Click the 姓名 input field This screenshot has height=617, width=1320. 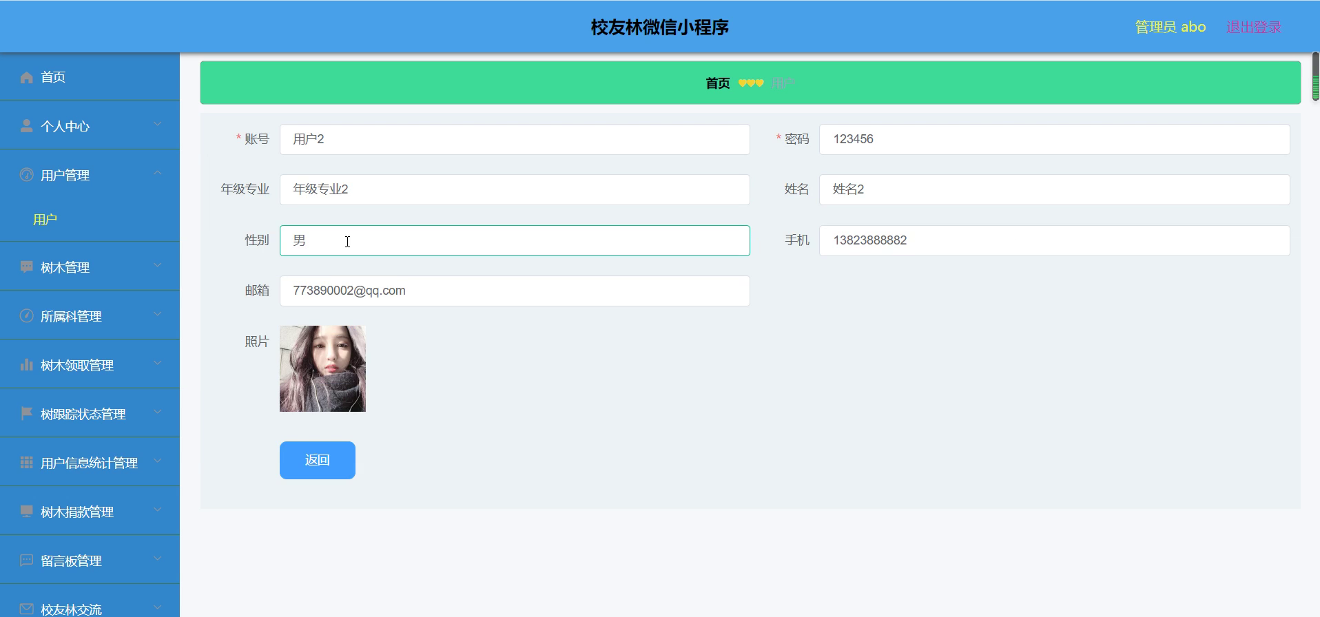(1055, 189)
